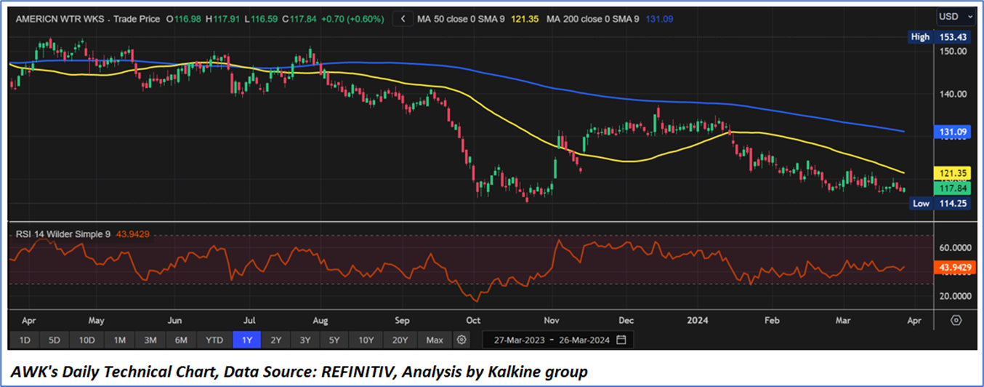Click the 140.00 price axis label
Viewport: 984px width, 387px height.
click(952, 94)
